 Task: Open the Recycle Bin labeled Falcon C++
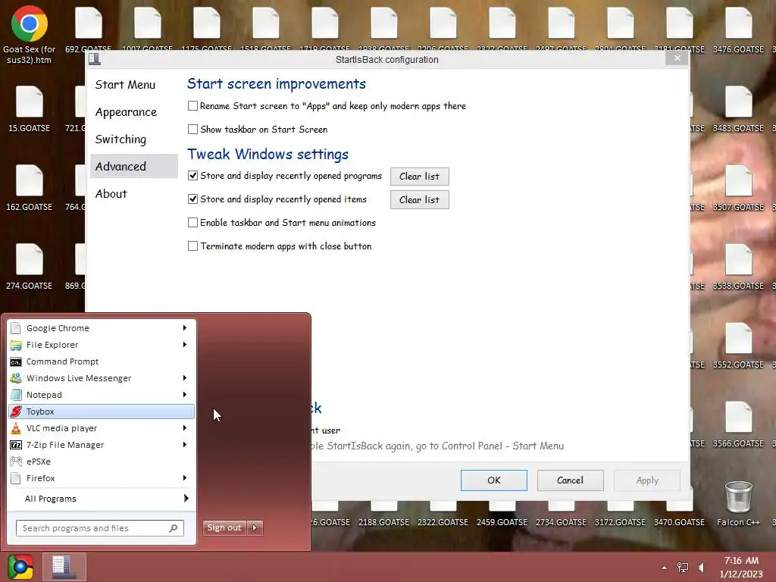[738, 497]
